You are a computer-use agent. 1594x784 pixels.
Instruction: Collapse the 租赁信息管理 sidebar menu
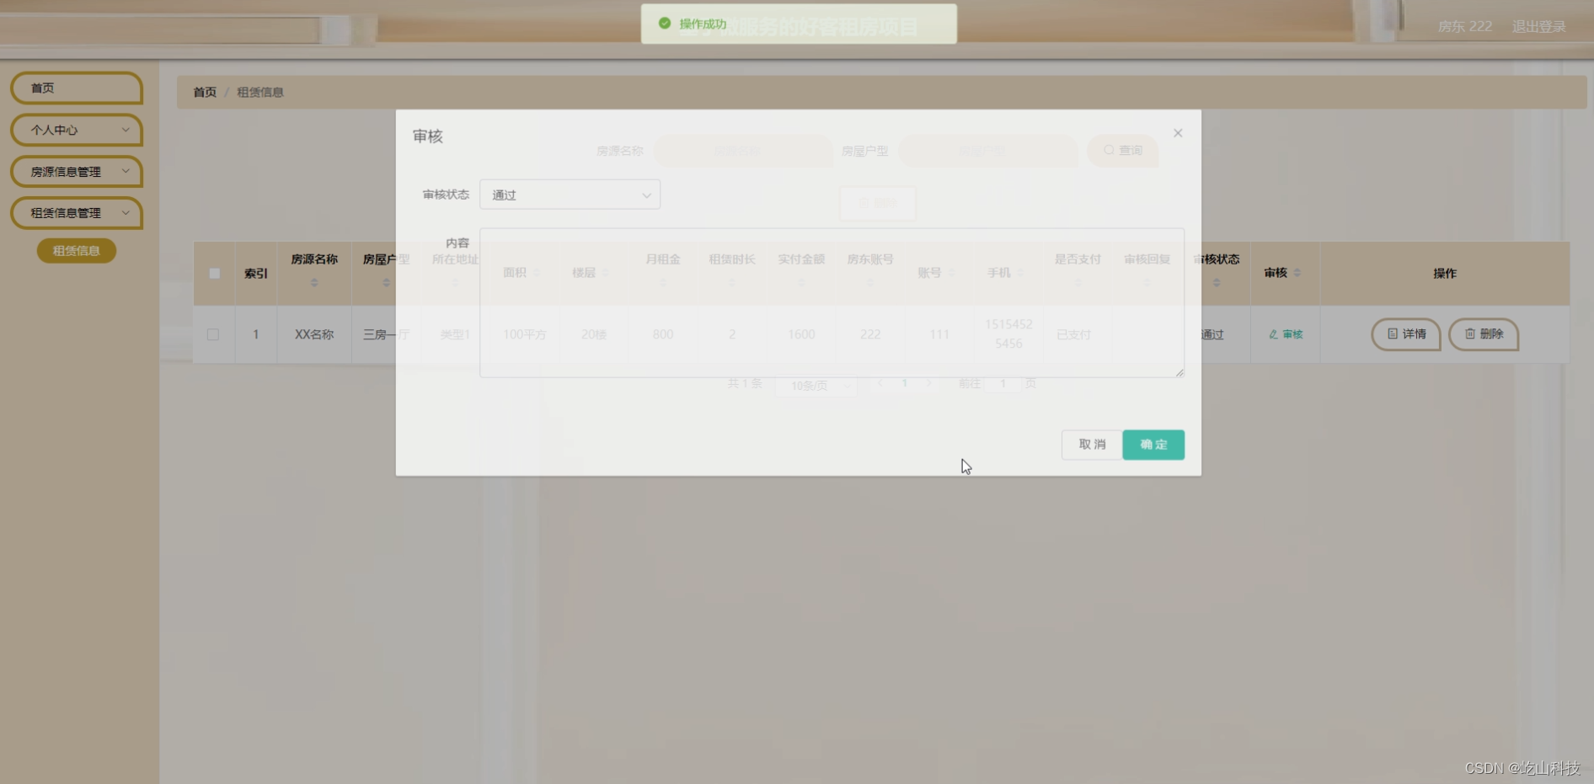coord(76,212)
